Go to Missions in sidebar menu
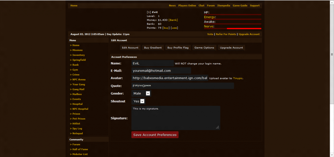334x157 pixels. point(77,50)
